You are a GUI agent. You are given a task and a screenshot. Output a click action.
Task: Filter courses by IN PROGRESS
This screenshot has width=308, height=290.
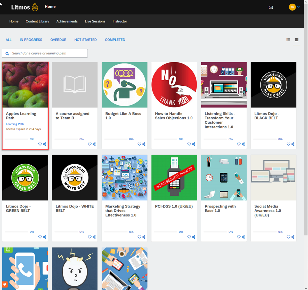coord(31,40)
